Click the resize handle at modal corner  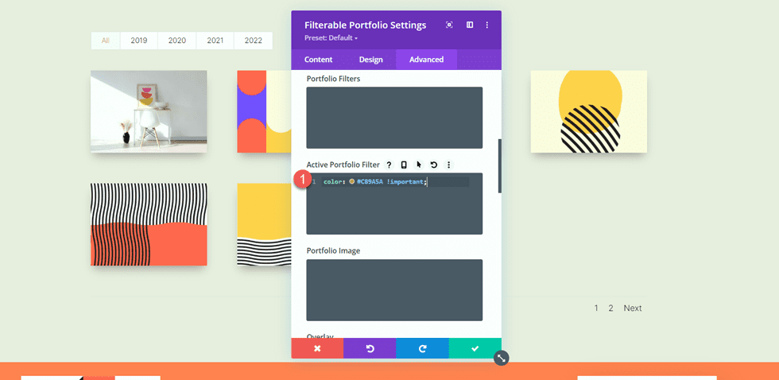501,359
